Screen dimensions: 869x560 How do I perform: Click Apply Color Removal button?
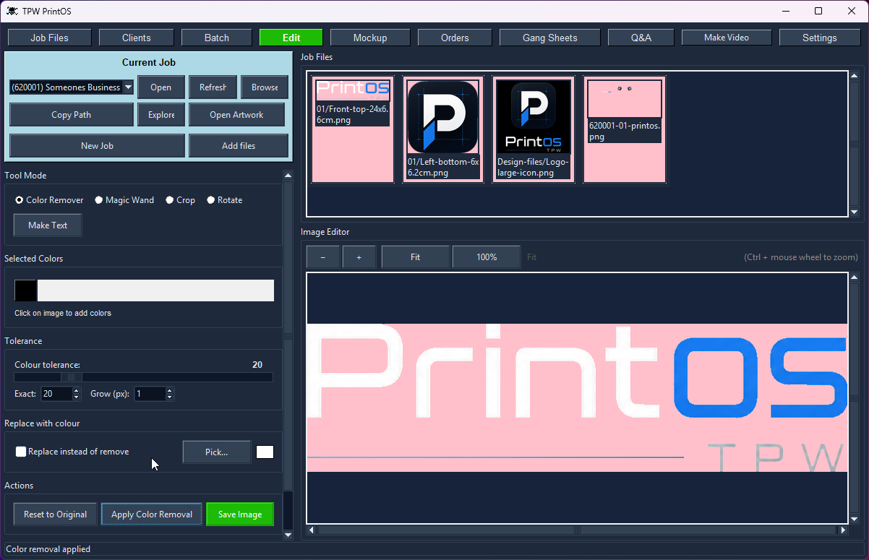pyautogui.click(x=152, y=514)
